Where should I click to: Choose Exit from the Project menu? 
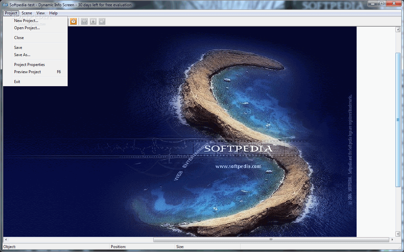point(35,82)
